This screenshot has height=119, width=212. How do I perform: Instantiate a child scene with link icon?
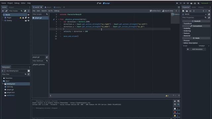[6, 11]
